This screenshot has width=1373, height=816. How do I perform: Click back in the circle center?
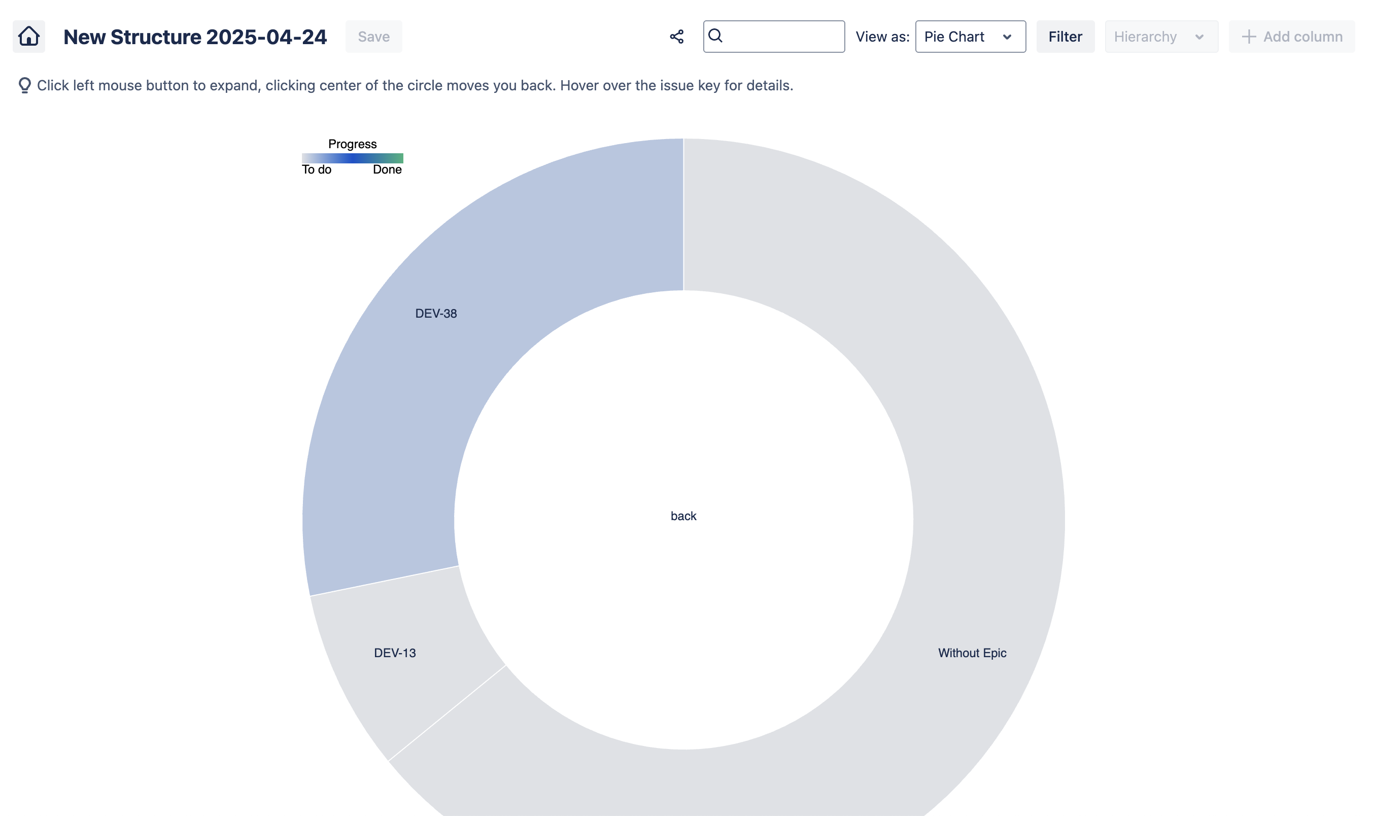click(x=683, y=516)
